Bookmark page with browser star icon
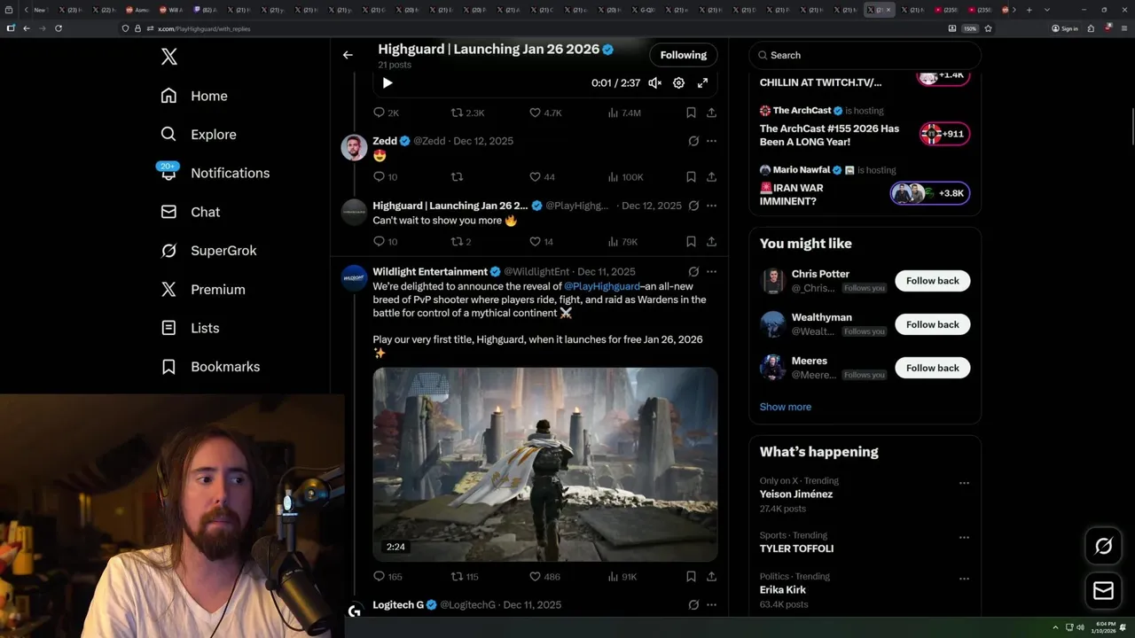The image size is (1135, 638). [988, 28]
